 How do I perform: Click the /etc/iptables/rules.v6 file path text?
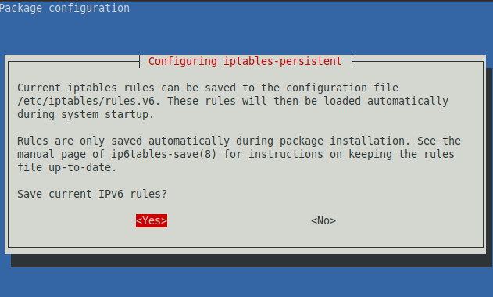88,101
